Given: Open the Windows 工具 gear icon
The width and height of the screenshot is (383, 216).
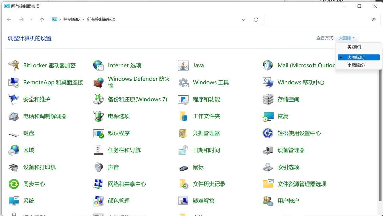Looking at the screenshot, I should tap(183, 82).
